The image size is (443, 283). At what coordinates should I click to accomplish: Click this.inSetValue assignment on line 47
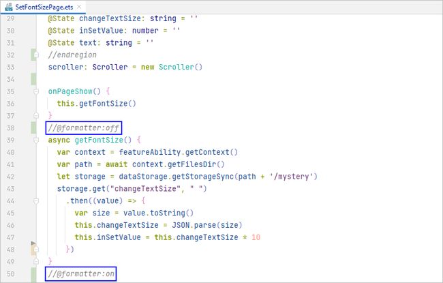[x=108, y=237]
